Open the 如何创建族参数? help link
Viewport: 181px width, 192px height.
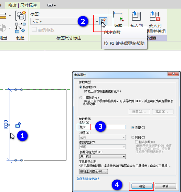click(88, 179)
